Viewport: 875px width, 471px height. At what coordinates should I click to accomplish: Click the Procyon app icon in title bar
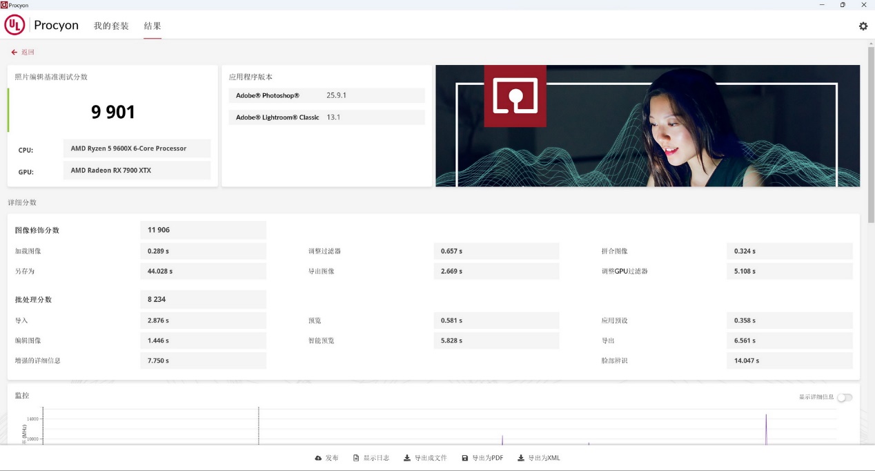click(4, 5)
